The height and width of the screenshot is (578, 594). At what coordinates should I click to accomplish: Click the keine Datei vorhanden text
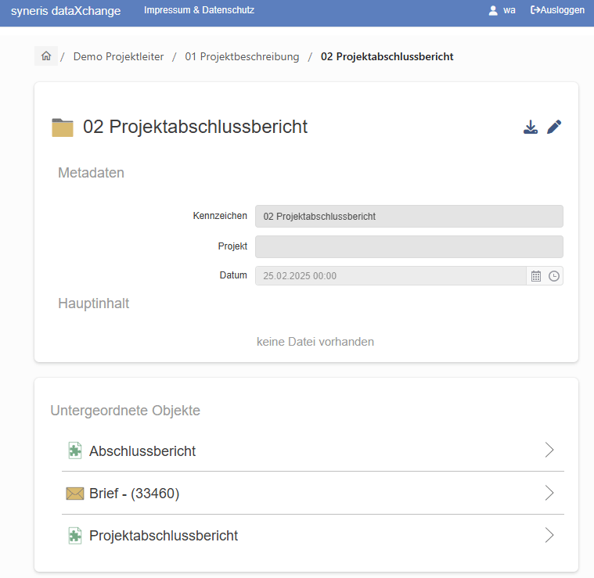pyautogui.click(x=315, y=342)
